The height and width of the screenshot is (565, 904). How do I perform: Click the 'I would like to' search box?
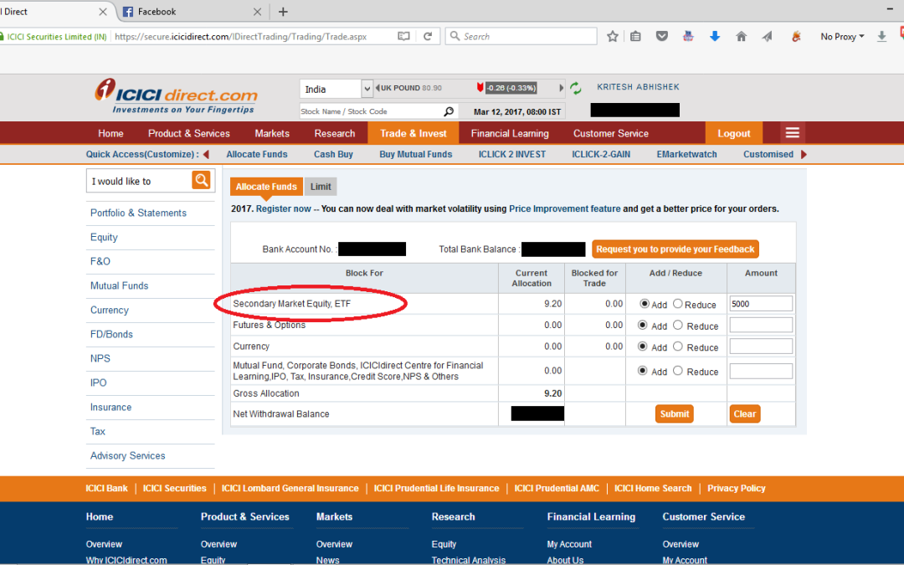point(139,181)
